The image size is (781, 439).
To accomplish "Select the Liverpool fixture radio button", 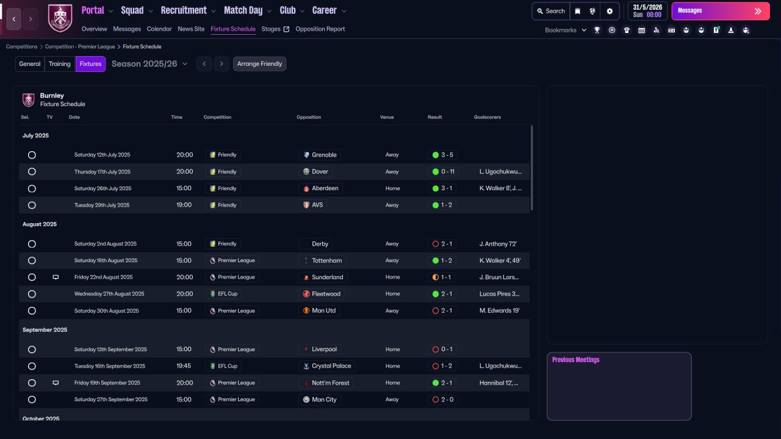I will coord(32,349).
